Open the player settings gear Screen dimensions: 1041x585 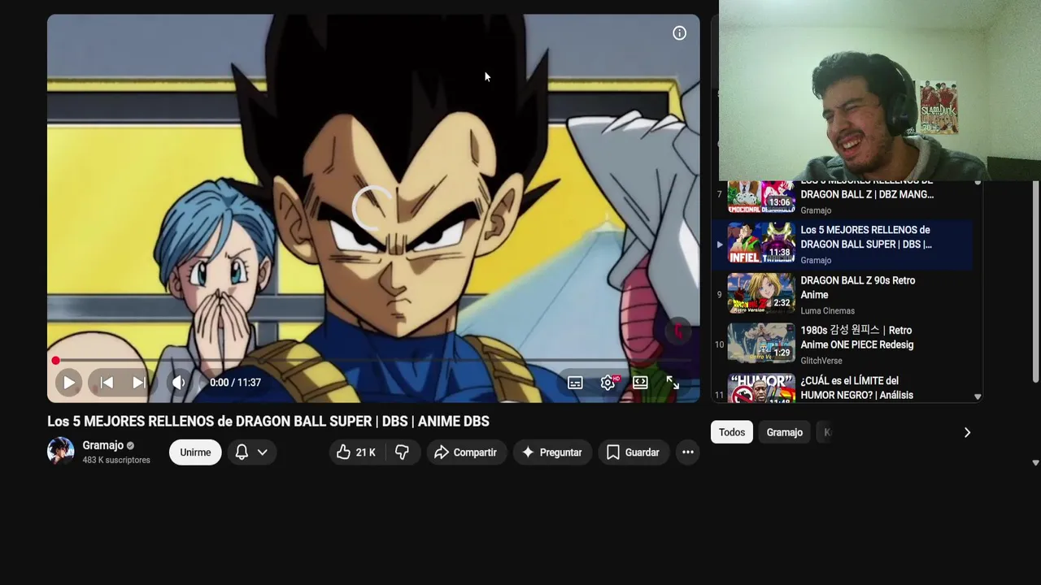point(608,382)
